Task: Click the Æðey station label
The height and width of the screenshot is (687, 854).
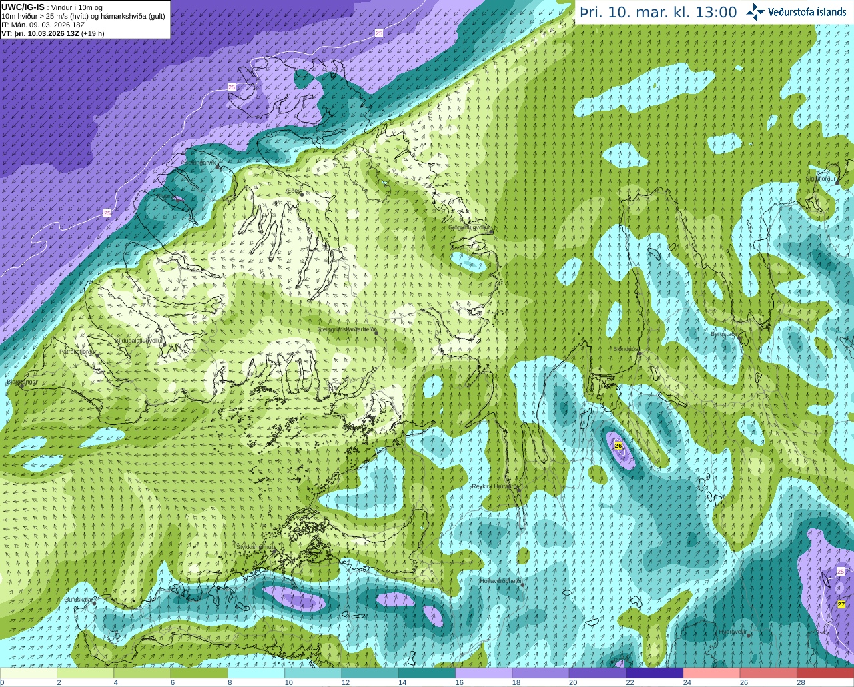Action: tap(292, 191)
